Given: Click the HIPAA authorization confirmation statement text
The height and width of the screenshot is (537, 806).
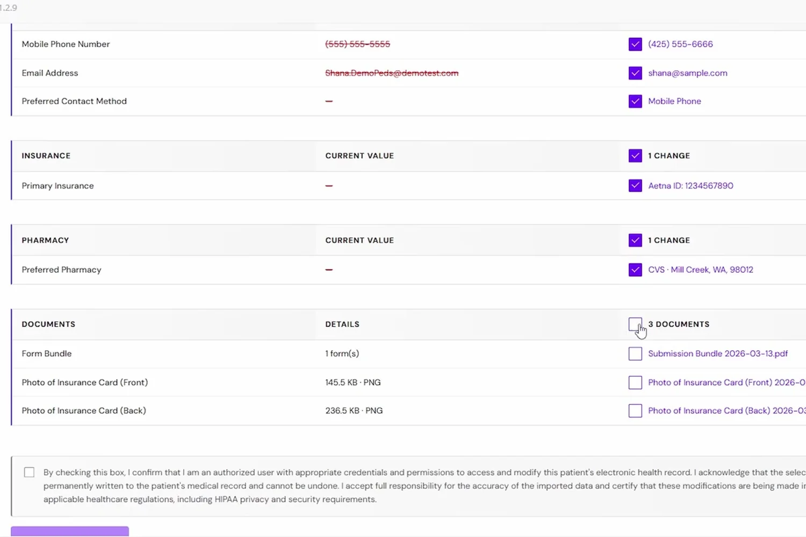Looking at the screenshot, I should click(x=424, y=486).
